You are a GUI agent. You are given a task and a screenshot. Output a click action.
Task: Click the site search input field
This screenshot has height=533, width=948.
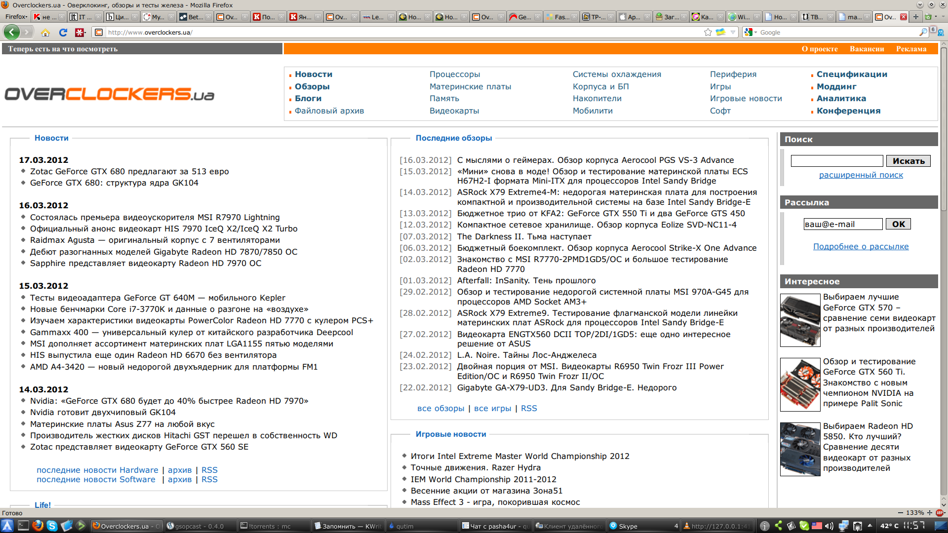(836, 161)
